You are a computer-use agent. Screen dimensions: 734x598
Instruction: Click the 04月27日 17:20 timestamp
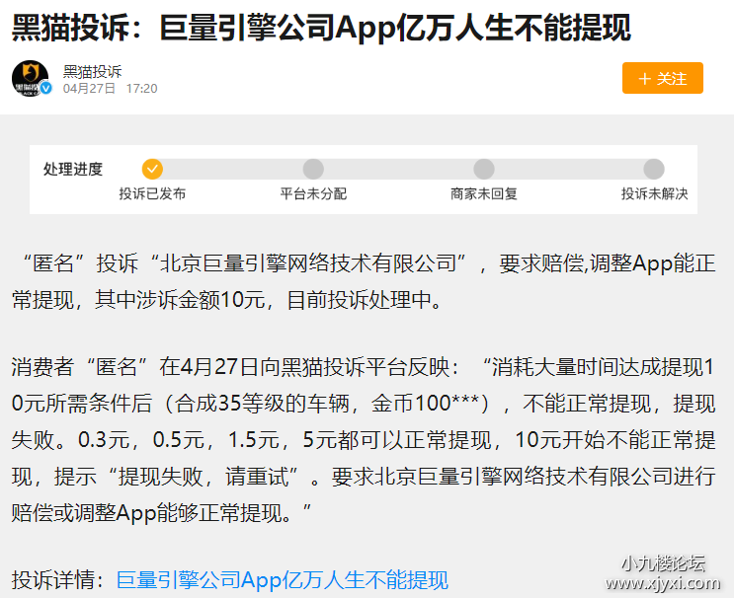tap(110, 89)
